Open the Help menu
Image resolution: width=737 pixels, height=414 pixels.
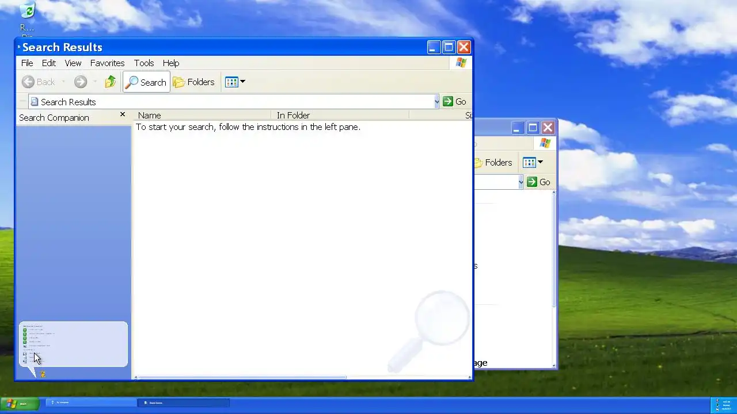pos(171,63)
